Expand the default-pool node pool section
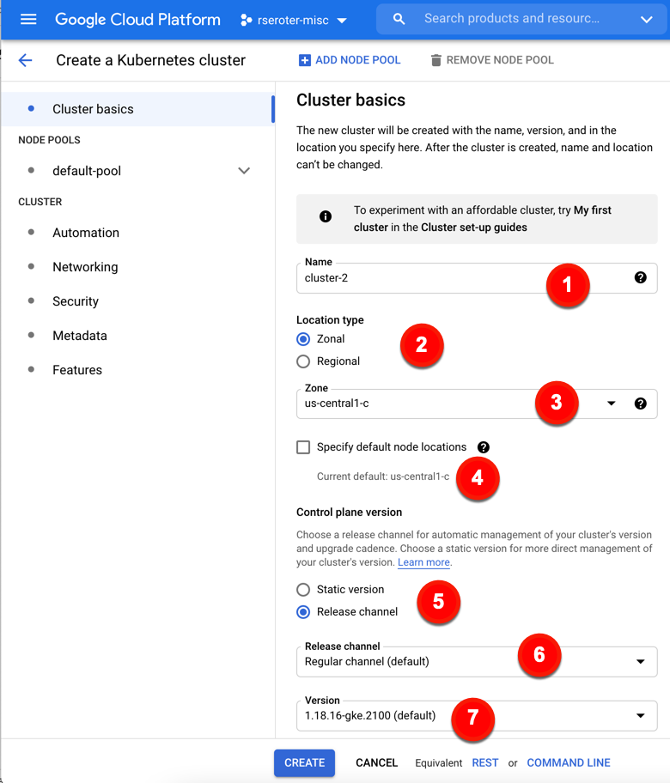670x783 pixels. tap(244, 171)
